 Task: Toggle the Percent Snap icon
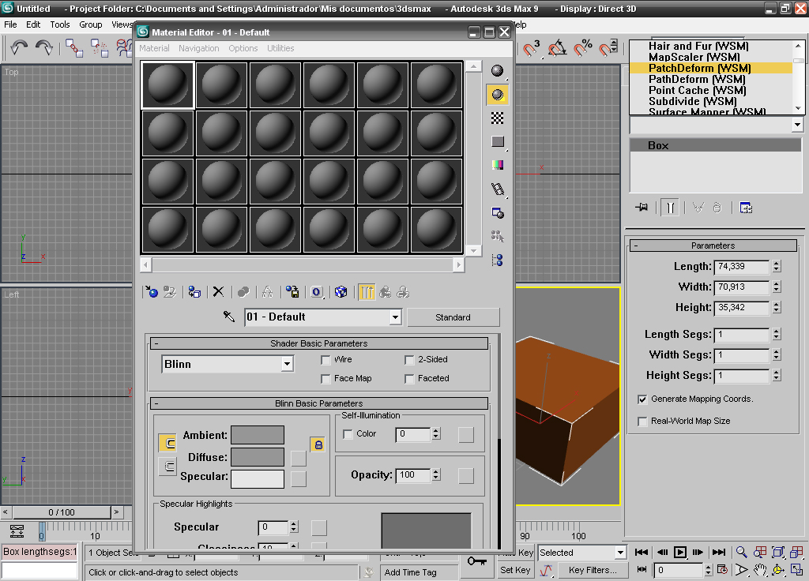(x=584, y=48)
